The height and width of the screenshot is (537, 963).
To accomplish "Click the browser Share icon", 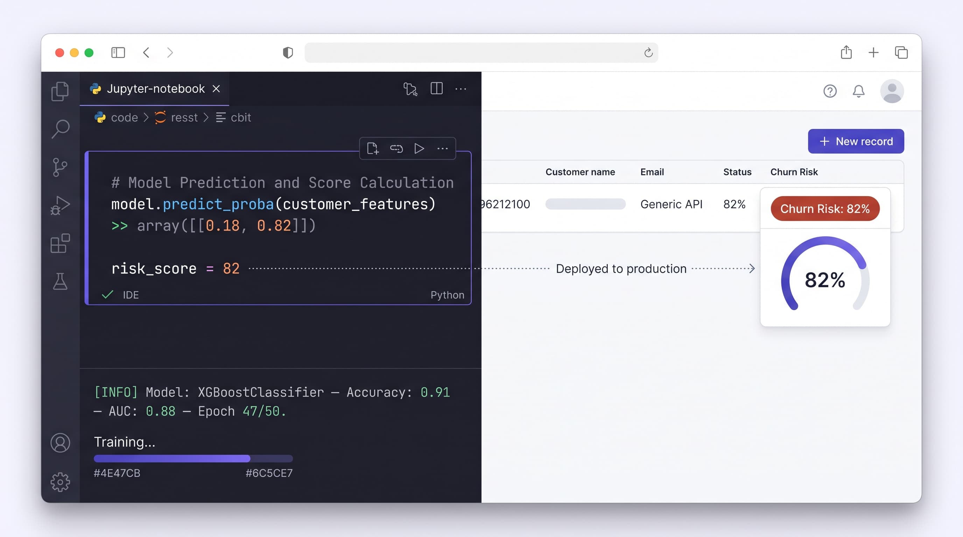I will coord(846,52).
